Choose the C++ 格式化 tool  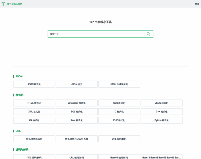click(x=162, y=112)
